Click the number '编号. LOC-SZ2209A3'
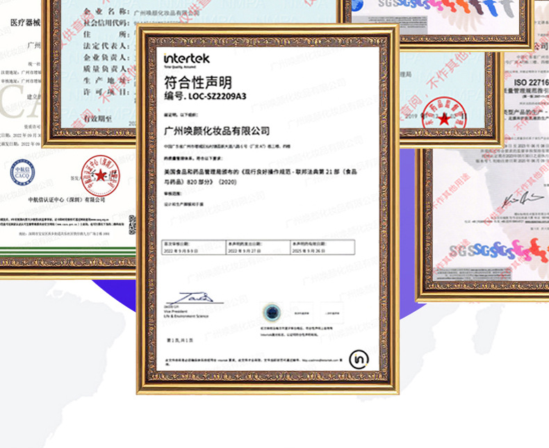Viewport: 549px width, 448px height. [205, 96]
